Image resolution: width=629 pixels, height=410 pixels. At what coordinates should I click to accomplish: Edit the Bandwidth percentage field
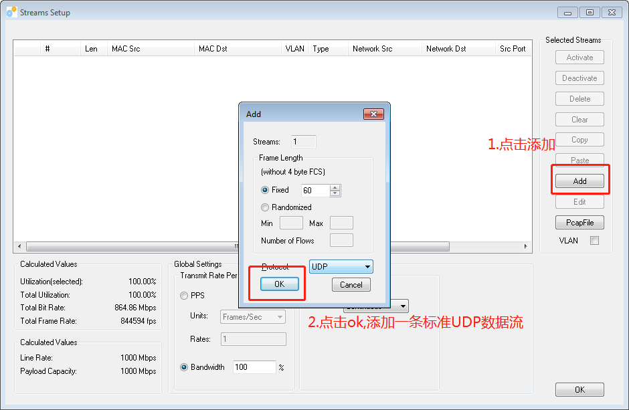click(254, 367)
